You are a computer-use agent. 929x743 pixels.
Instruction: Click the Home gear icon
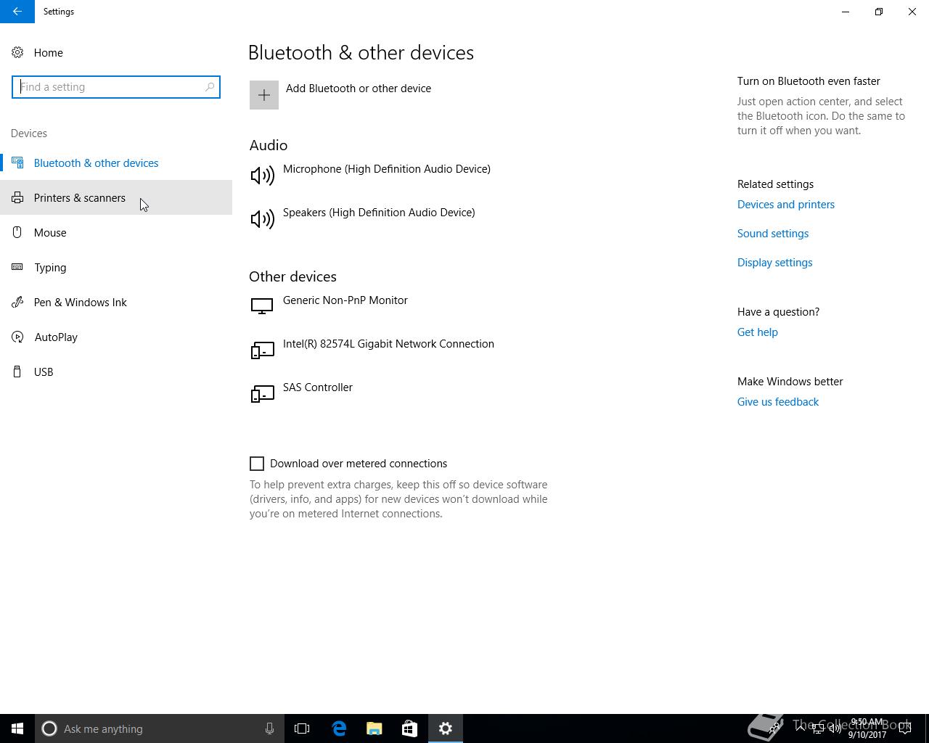pyautogui.click(x=17, y=53)
